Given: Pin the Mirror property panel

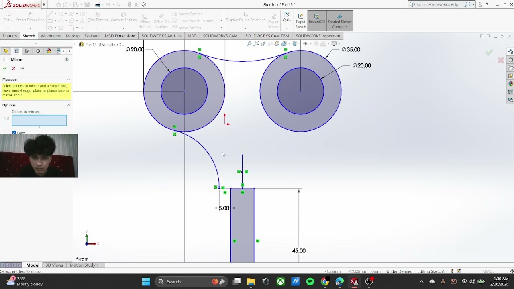Looking at the screenshot, I should click(x=22, y=68).
